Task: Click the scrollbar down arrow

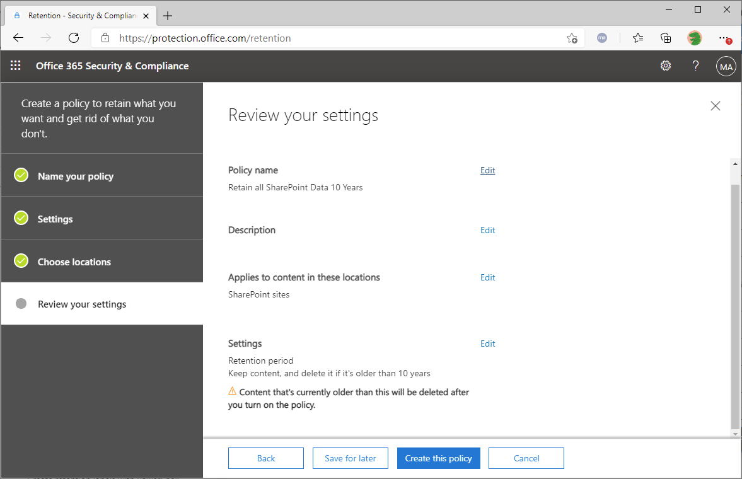Action: coord(735,434)
